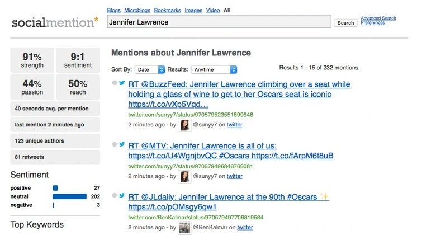The width and height of the screenshot is (422, 235).
Task: Click the gray dot next to JLdaily mention
Action: (115, 195)
